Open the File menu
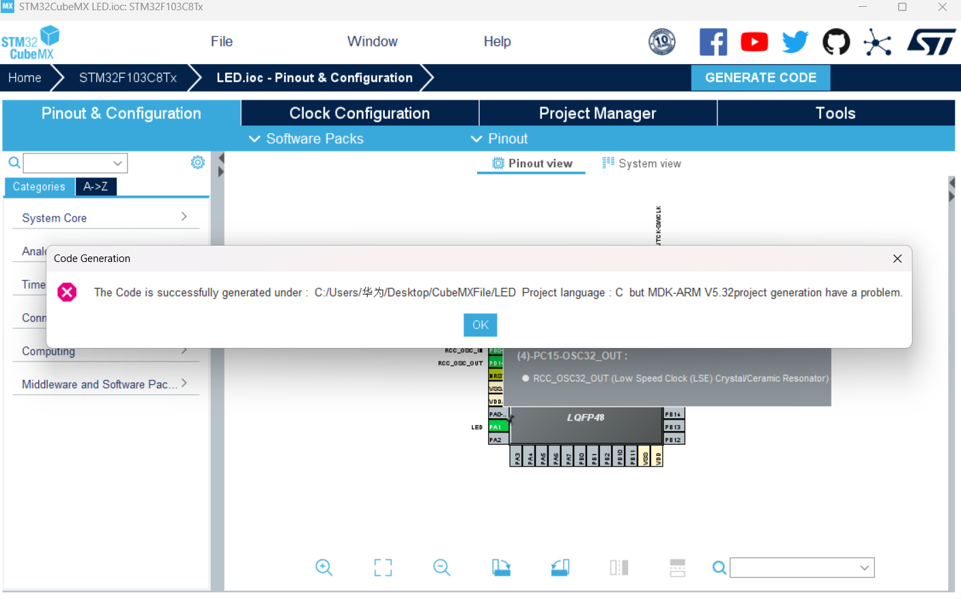 pos(222,42)
